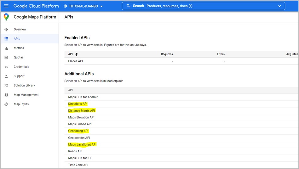The width and height of the screenshot is (299, 169).
Task: Open the Geocoding API entry
Action: (78, 131)
